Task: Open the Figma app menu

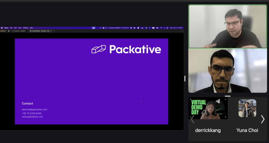Action: point(6,28)
